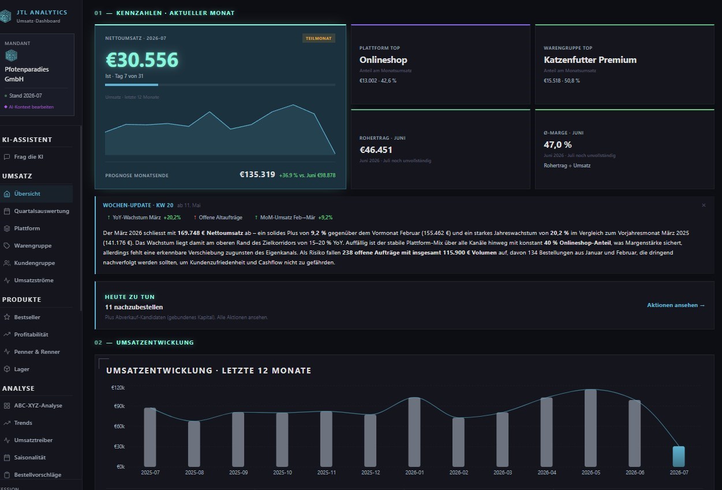
Task: Click the Ø-Marge Juni card
Action: click(624, 149)
